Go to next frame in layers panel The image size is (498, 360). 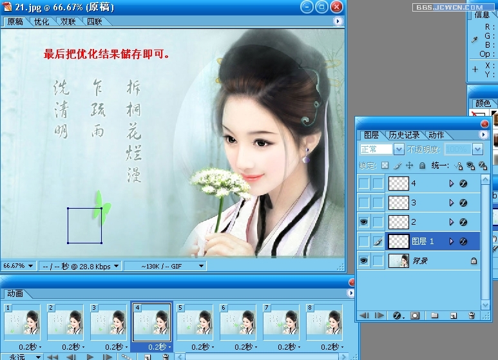coord(379,315)
